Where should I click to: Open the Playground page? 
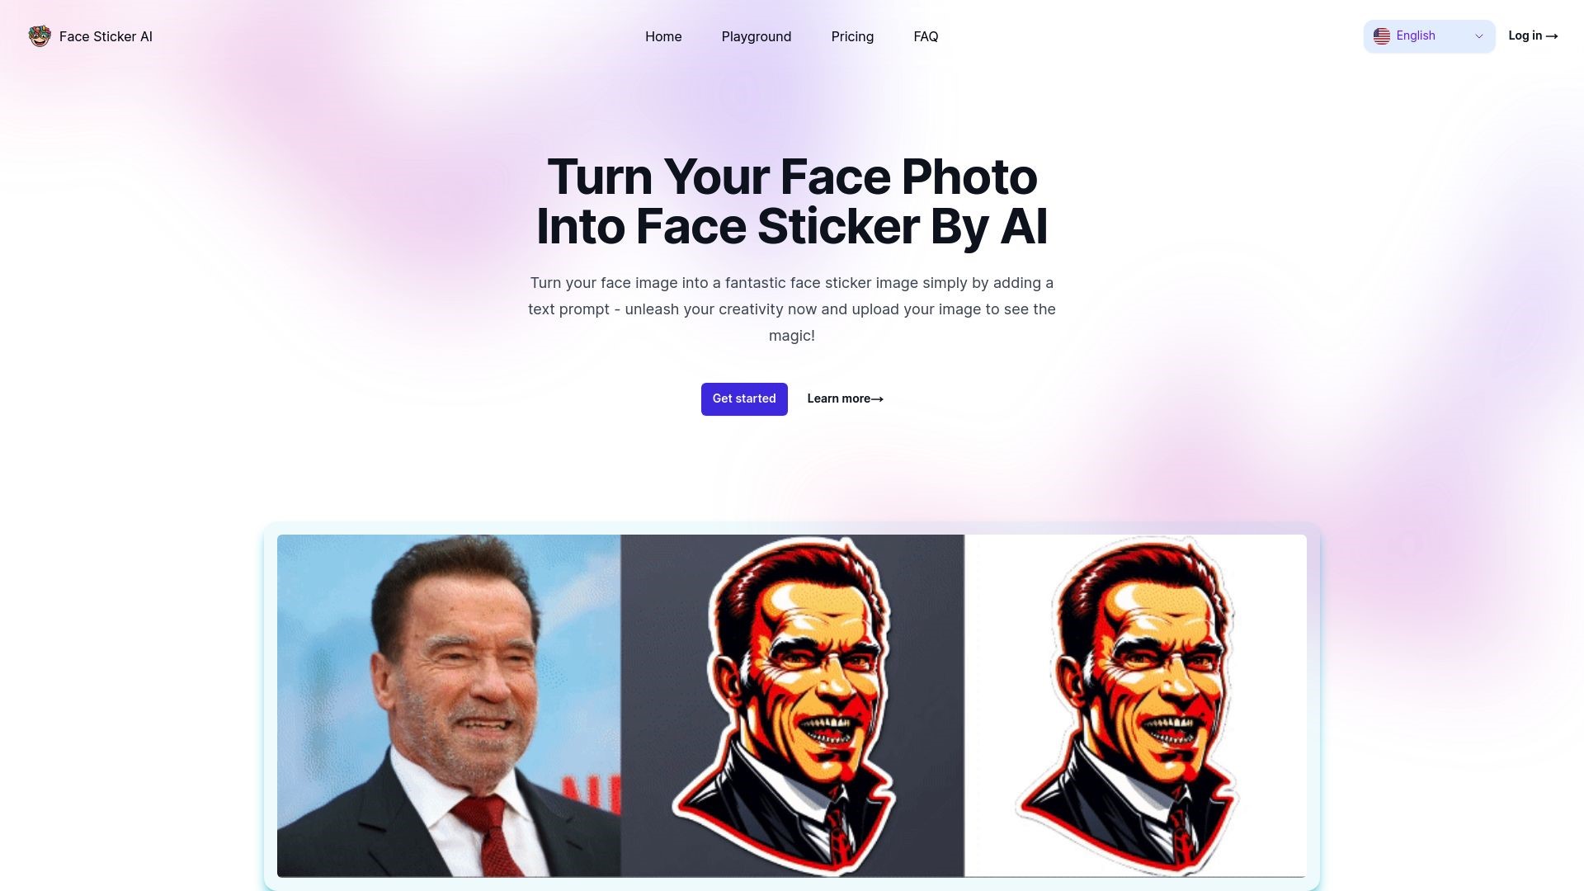757,36
